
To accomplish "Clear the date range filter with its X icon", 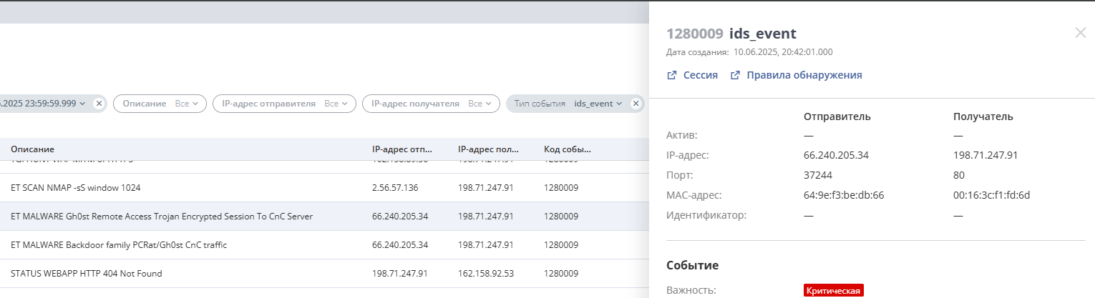I will click(x=99, y=104).
